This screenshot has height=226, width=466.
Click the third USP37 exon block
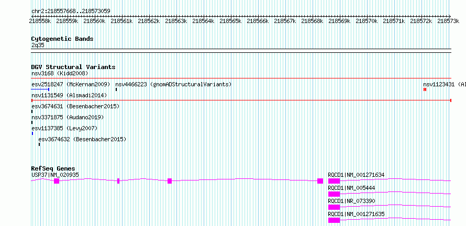[x=170, y=181]
